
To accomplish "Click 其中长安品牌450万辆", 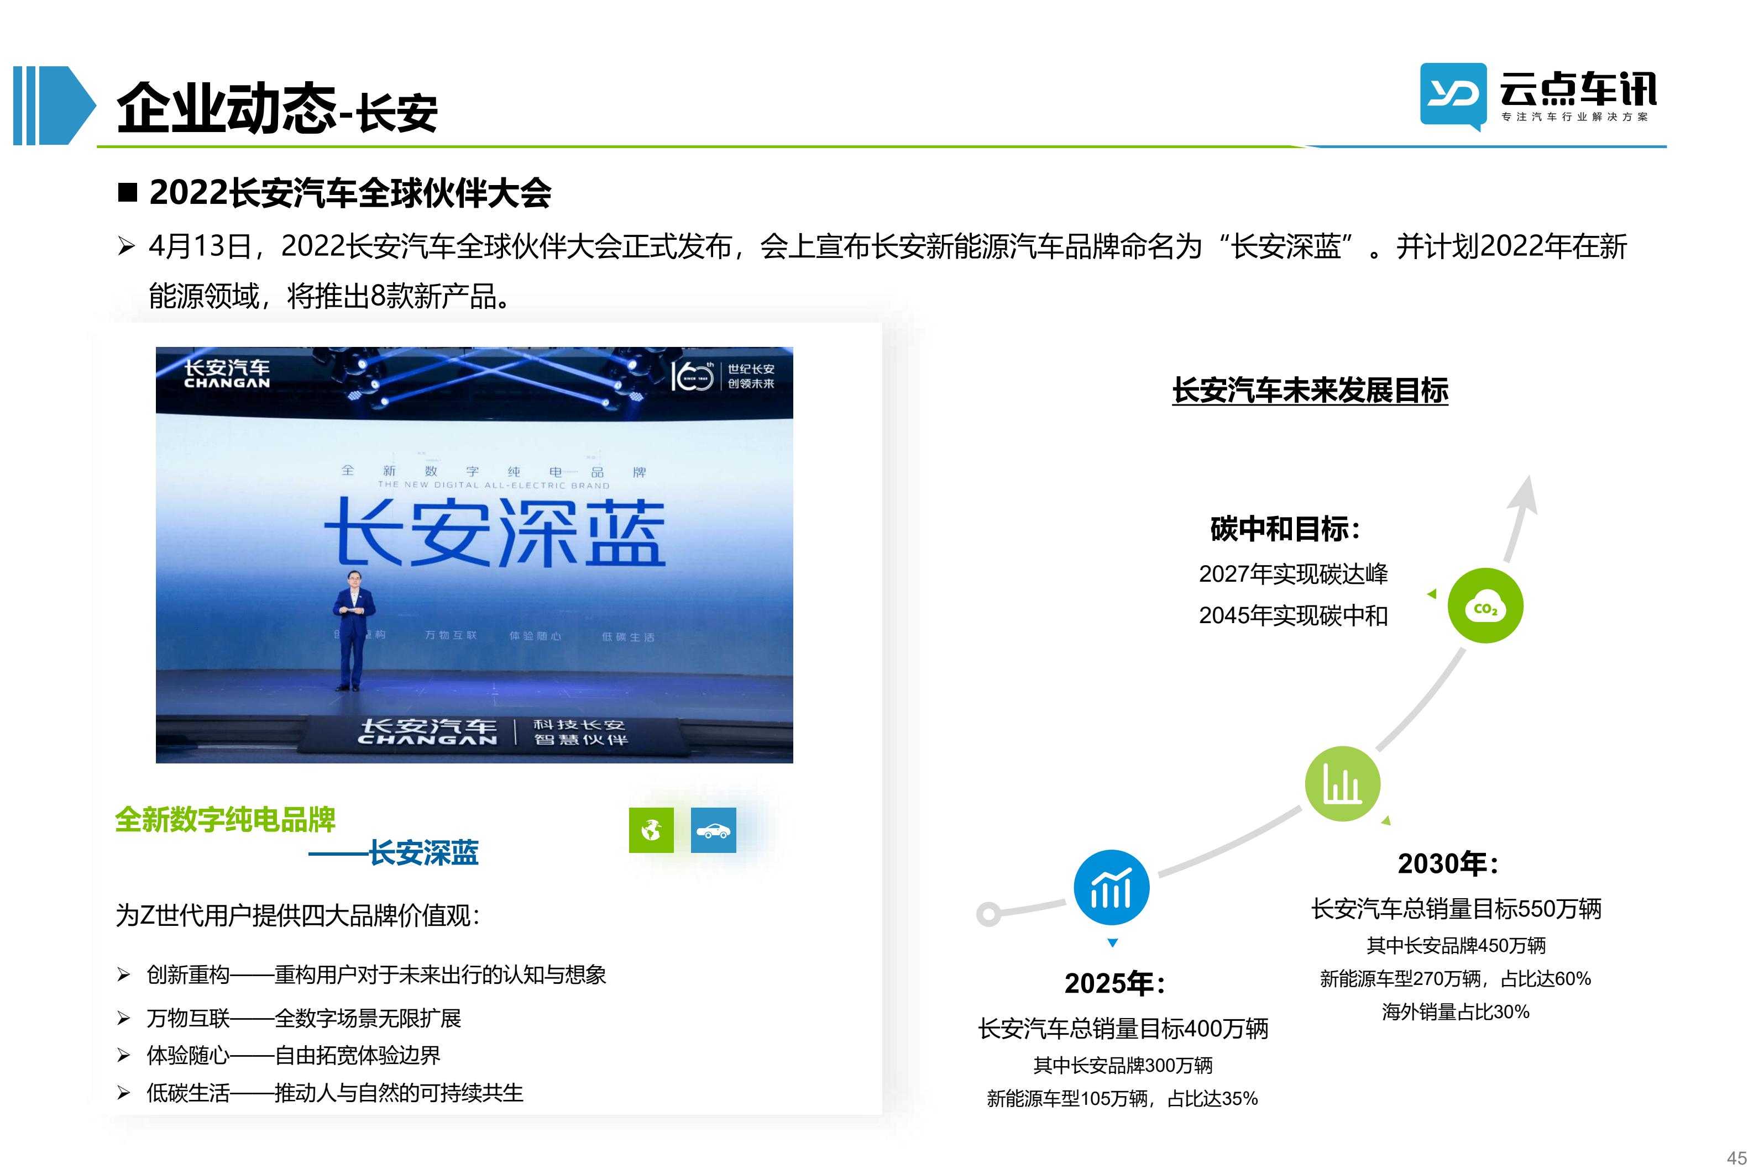I will point(1456,946).
